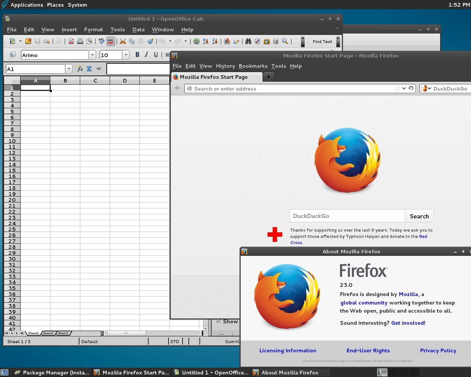Open the Arimo font name dropdown
This screenshot has height=377, width=471.
coord(92,55)
